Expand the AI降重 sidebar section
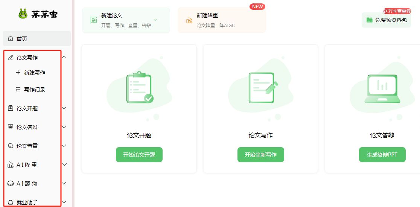Image resolution: width=420 pixels, height=207 pixels. tap(65, 165)
